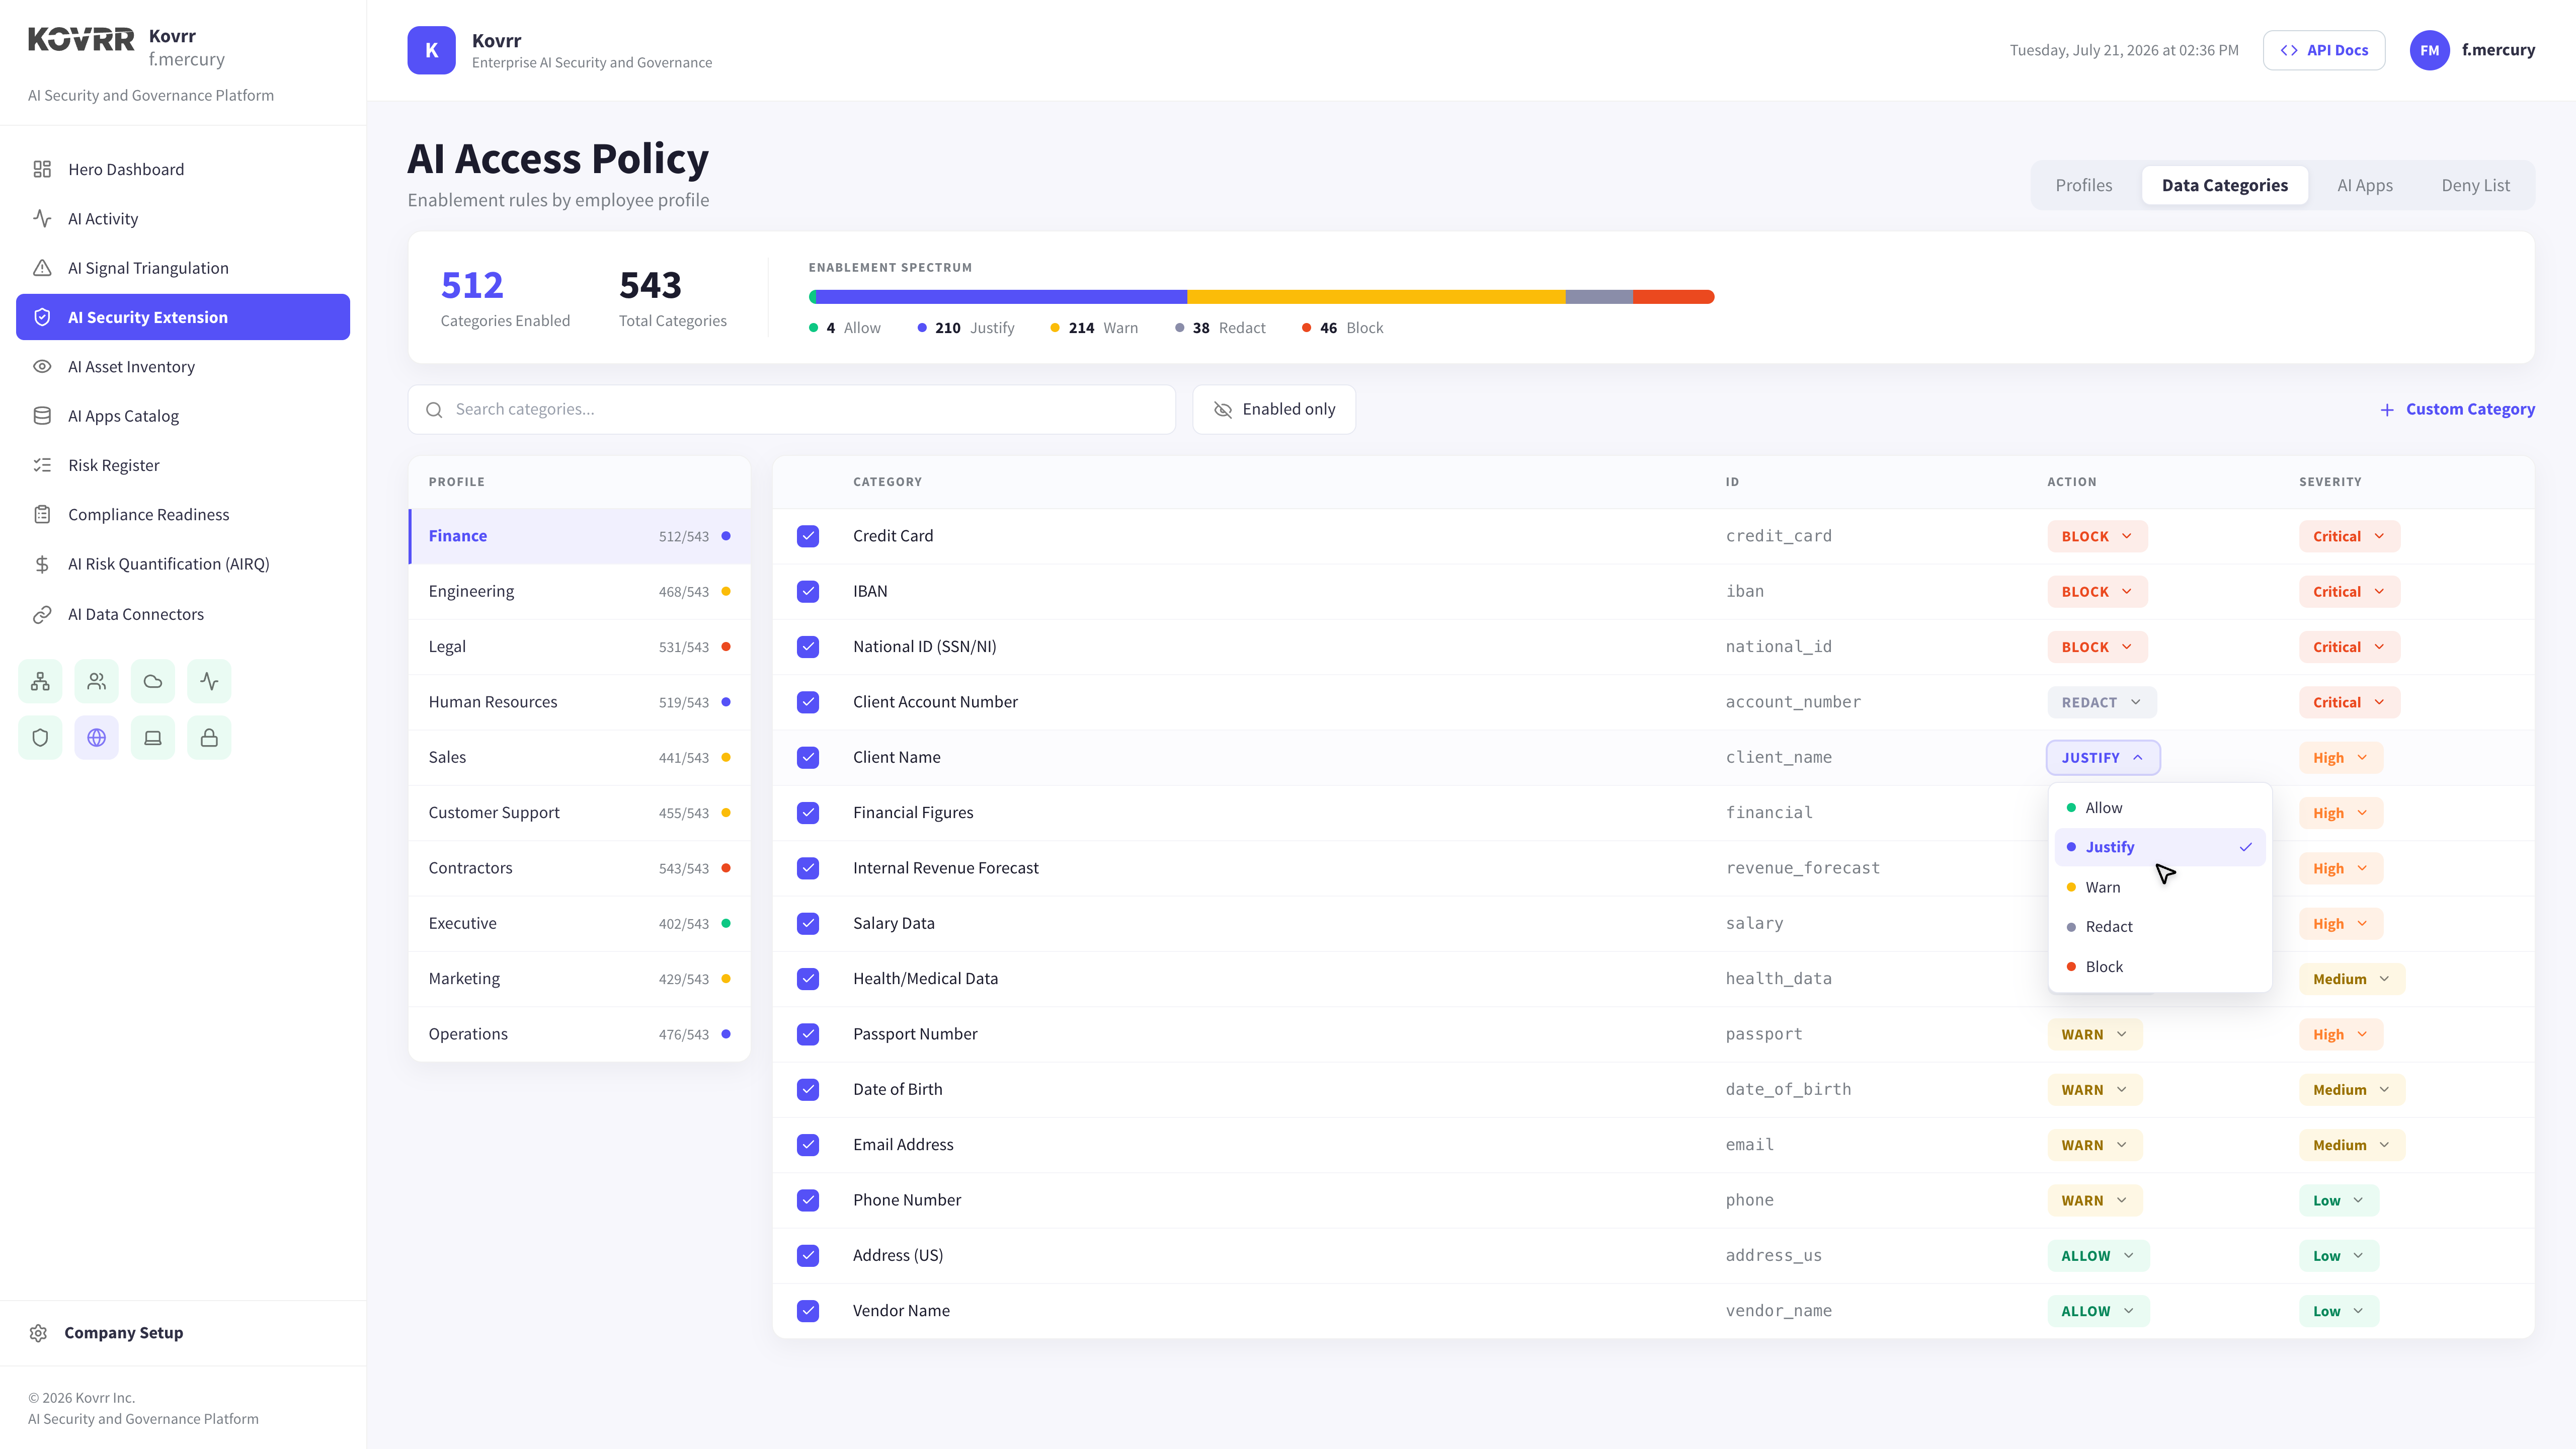Toggle the Salary Data checkbox
Image resolution: width=2576 pixels, height=1449 pixels.
[808, 923]
